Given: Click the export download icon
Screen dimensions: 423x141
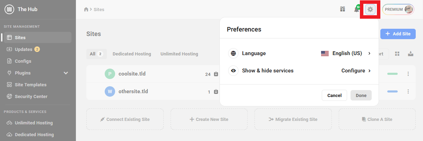Looking at the screenshot, I should pyautogui.click(x=411, y=54).
